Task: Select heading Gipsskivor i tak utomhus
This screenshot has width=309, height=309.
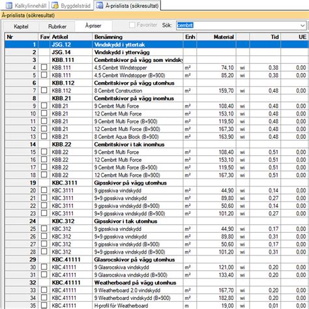Action: (x=126, y=222)
